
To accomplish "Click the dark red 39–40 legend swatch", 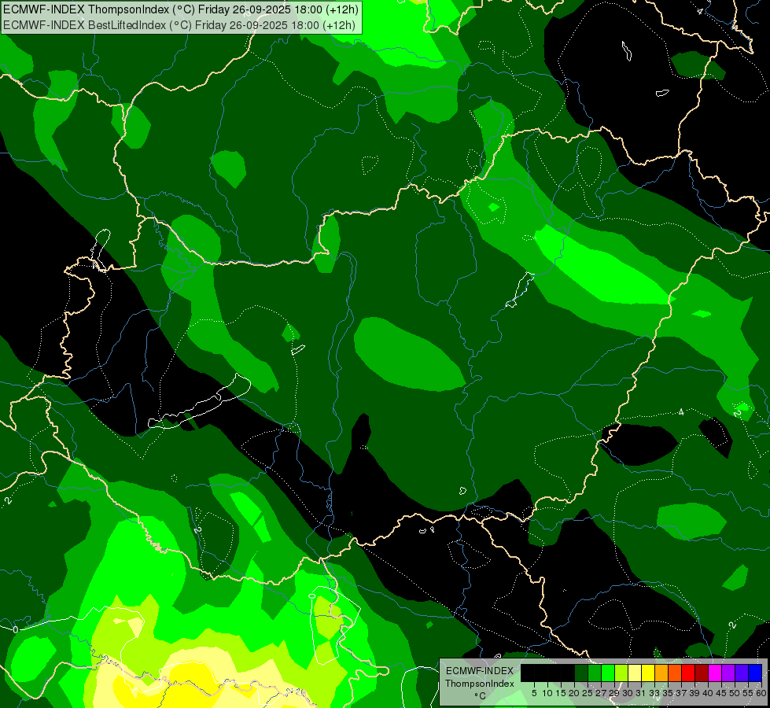I will point(702,673).
